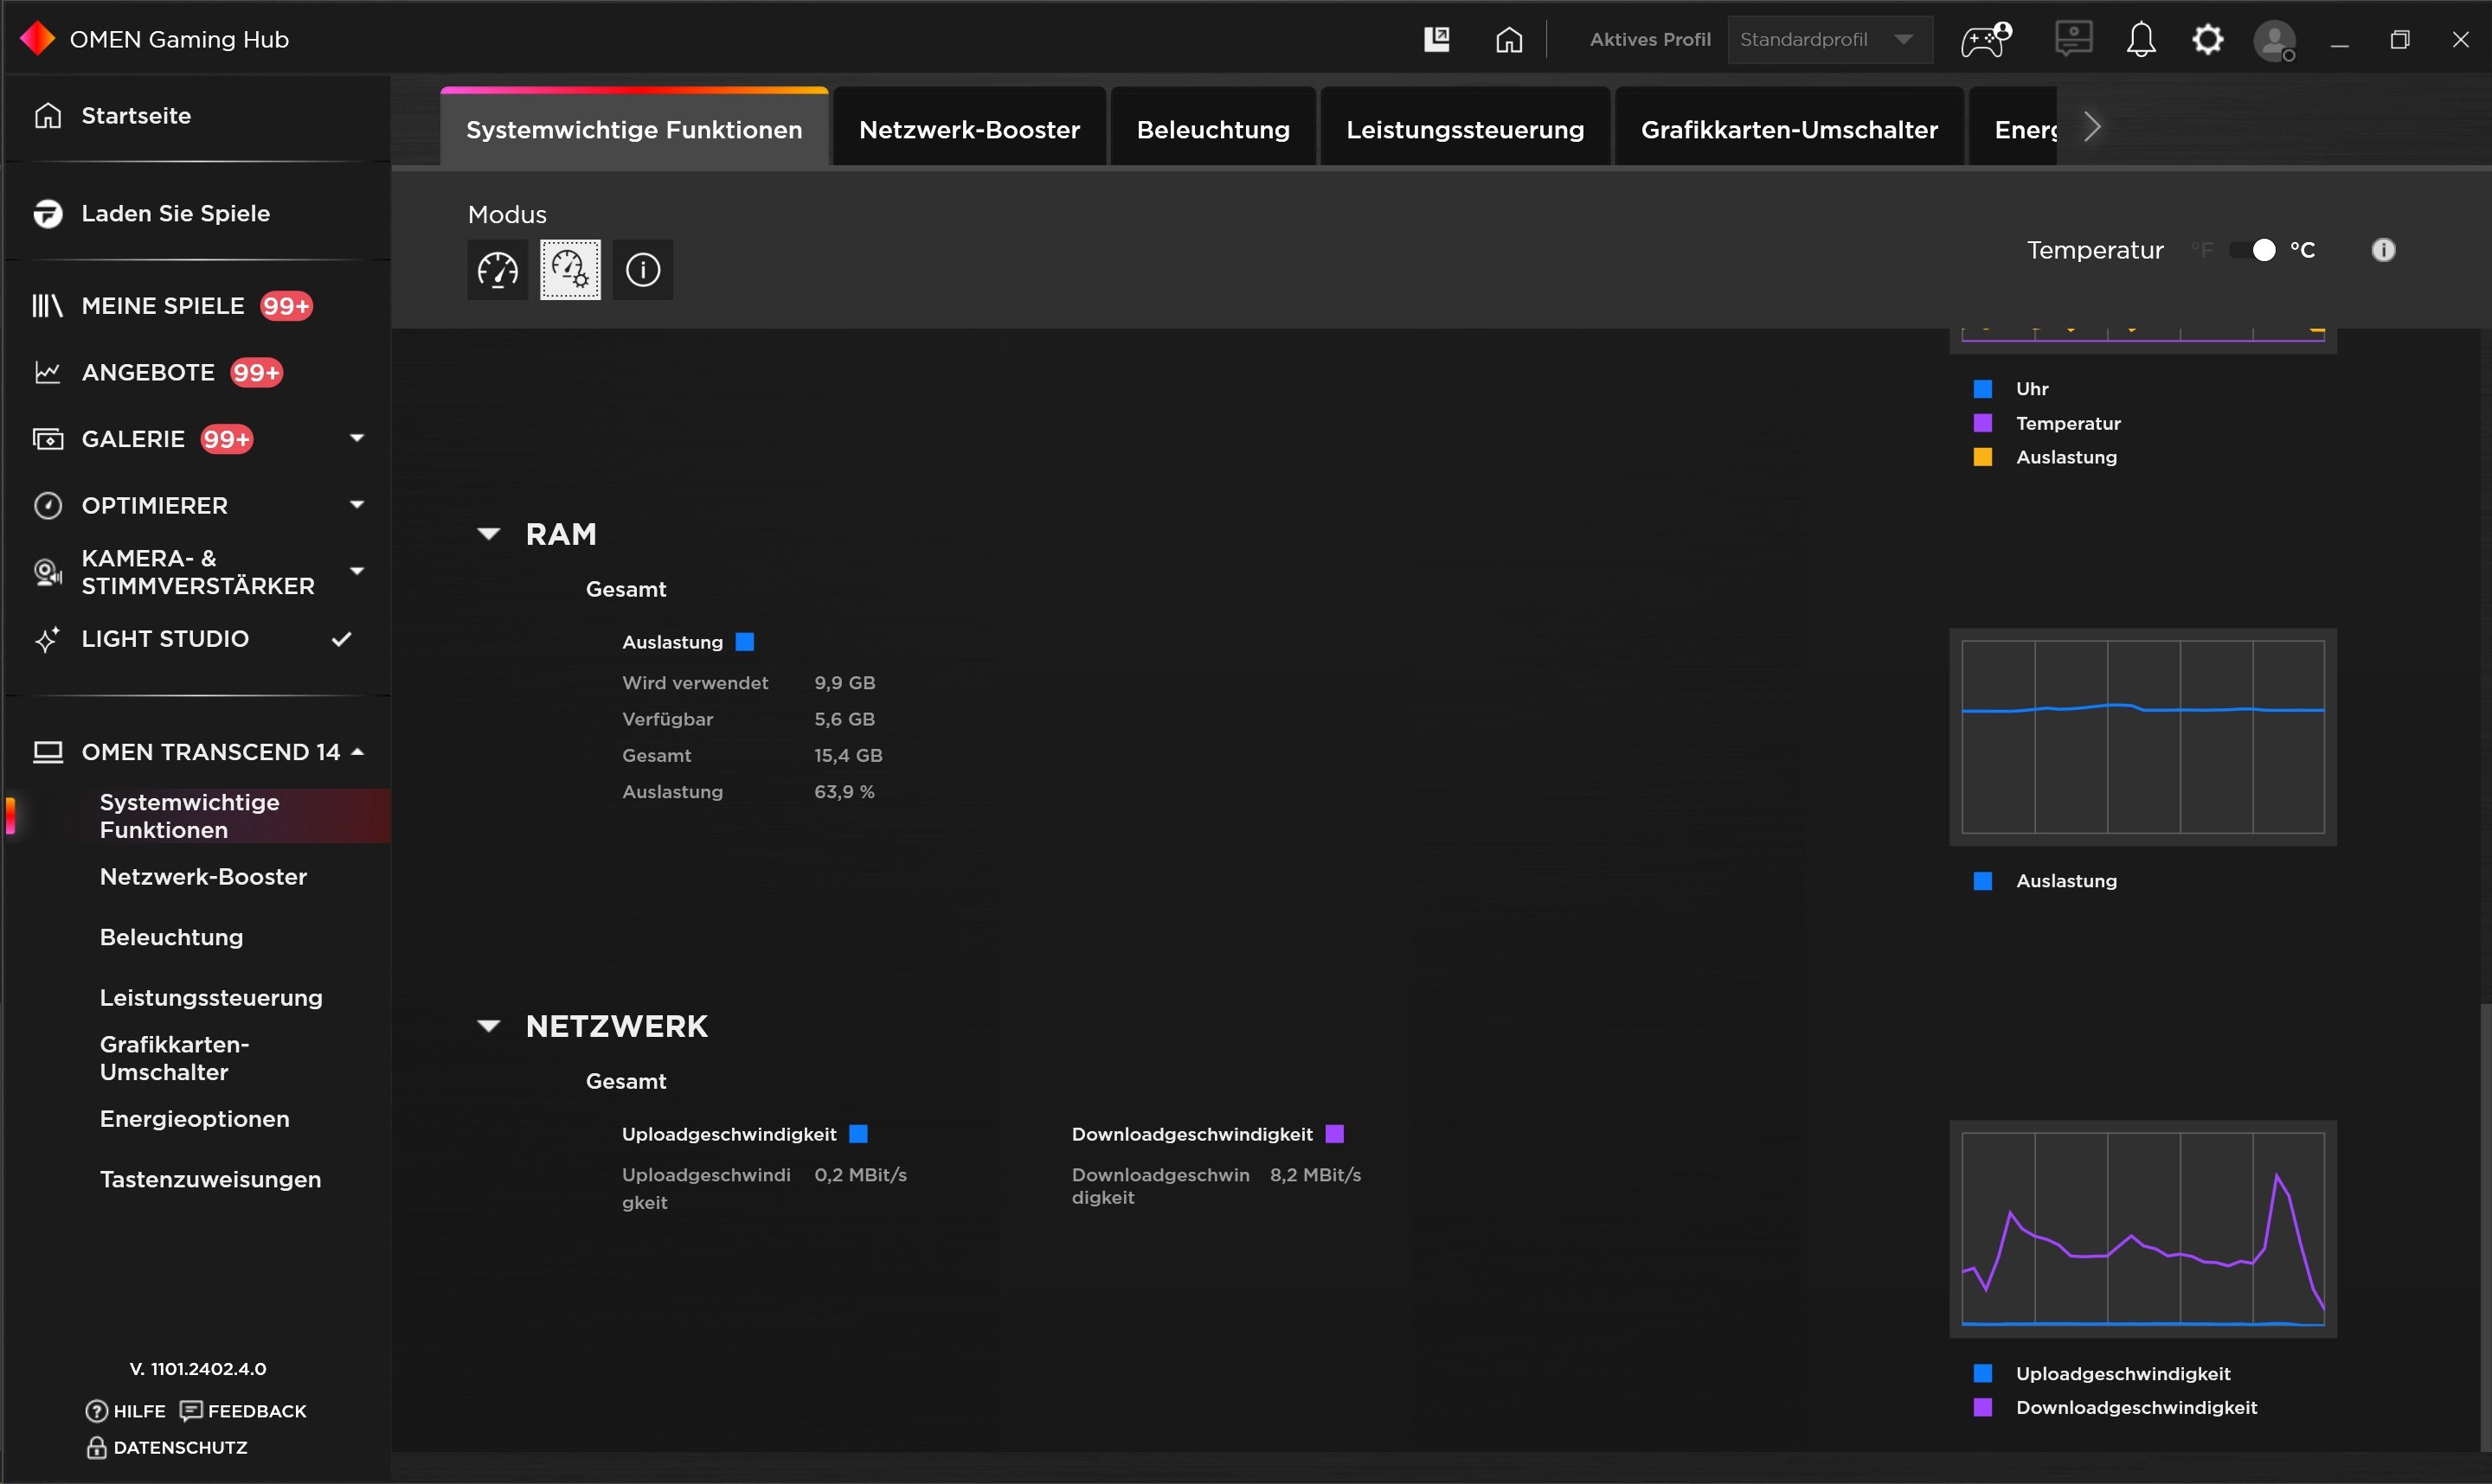Open Grafikkarten-Umschalter in sidebar
The image size is (2492, 1484).
[175, 1058]
